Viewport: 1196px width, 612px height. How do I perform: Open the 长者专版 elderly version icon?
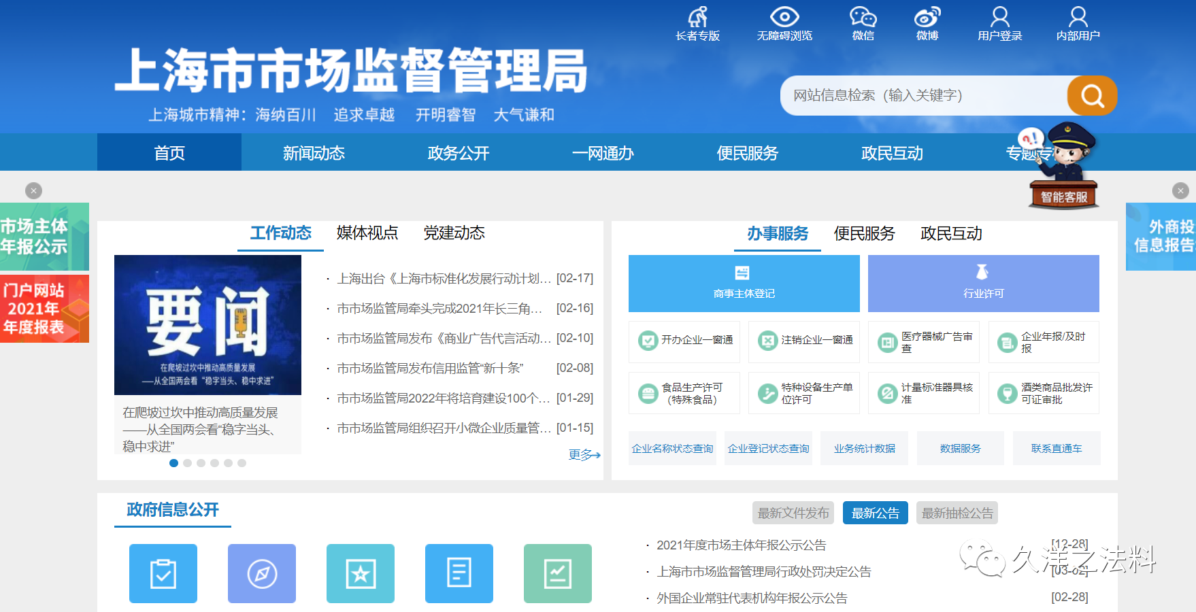coord(697,18)
